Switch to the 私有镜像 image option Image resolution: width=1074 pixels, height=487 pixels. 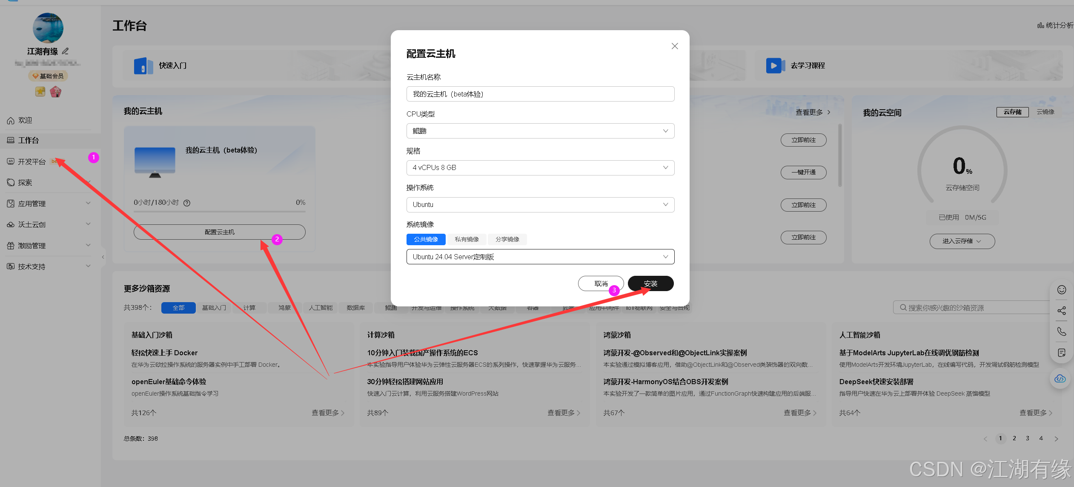[x=466, y=239]
